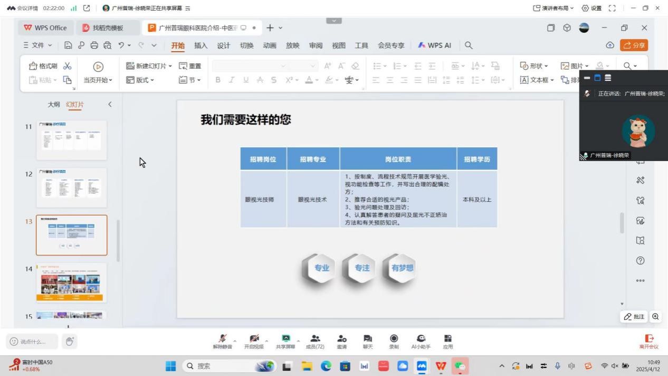Switch to the 插入 ribbon tab
Image resolution: width=668 pixels, height=376 pixels.
coord(201,46)
